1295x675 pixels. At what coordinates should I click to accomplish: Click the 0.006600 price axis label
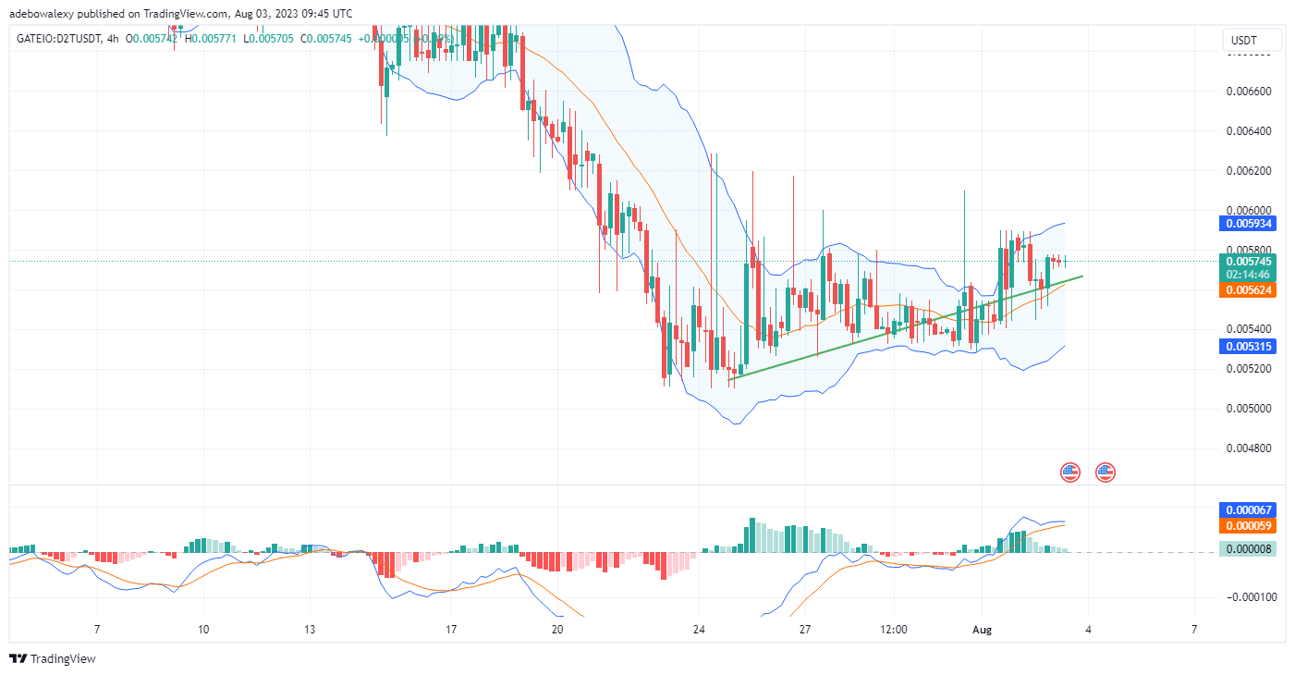coord(1249,91)
